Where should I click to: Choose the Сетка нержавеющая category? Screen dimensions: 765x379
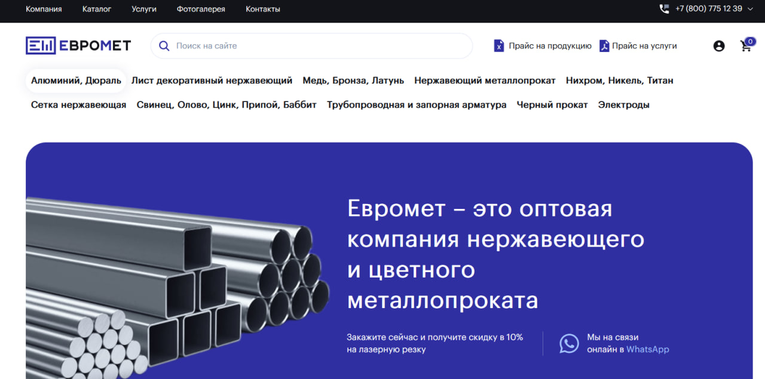point(79,105)
